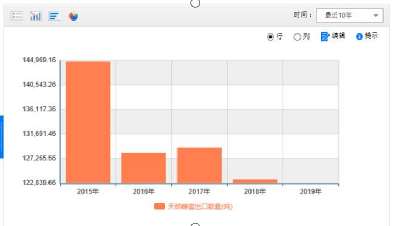Click the 2015年 bar in chart
Viewport: 393px width, 226px height.
[x=88, y=122]
